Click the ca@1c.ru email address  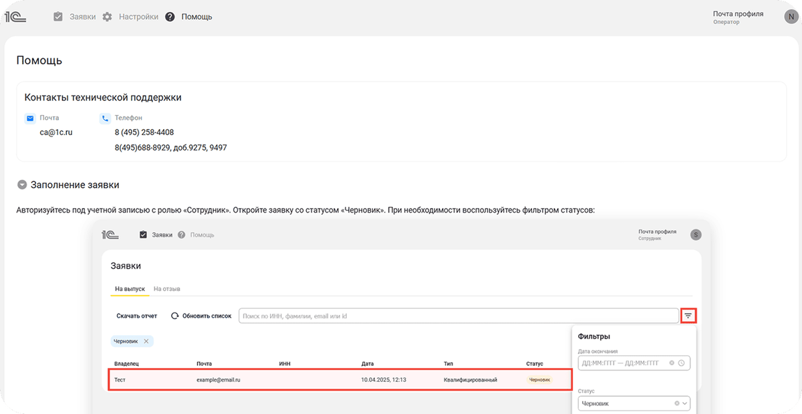pos(56,132)
